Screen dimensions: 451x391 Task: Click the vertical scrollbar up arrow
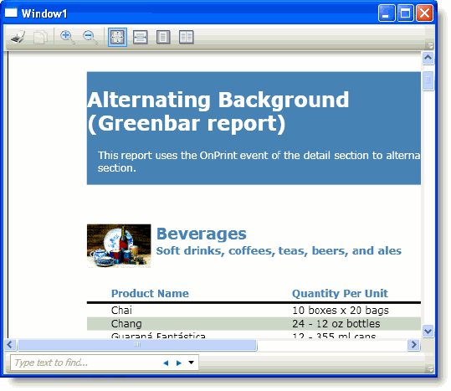428,58
